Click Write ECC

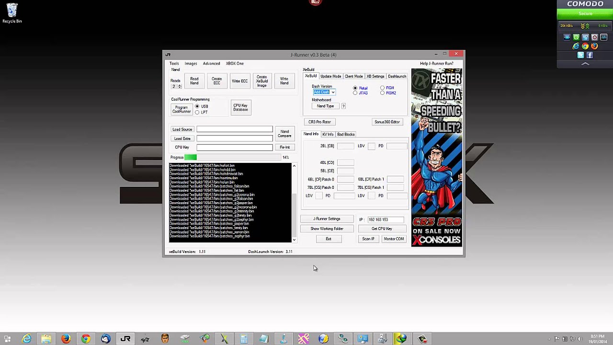239,80
